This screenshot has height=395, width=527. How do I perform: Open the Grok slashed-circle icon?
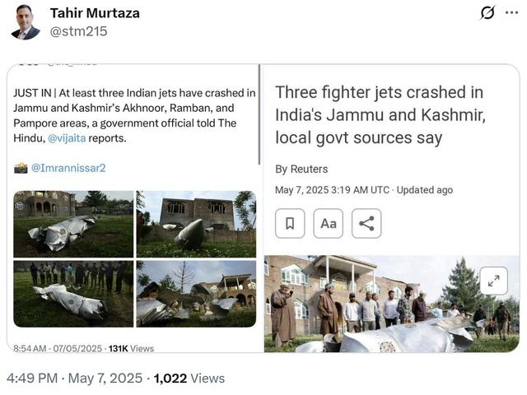point(487,12)
